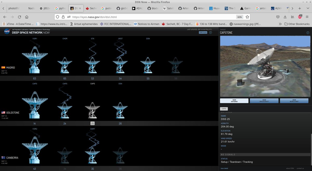Switch to the Garmin browser tab
The width and height of the screenshot is (312, 171).
pyautogui.click(x=246, y=8)
